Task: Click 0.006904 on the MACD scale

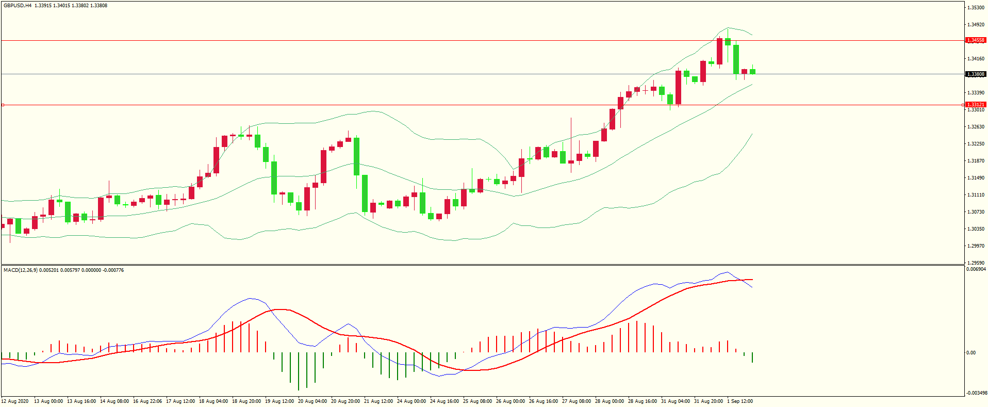Action: (x=976, y=269)
